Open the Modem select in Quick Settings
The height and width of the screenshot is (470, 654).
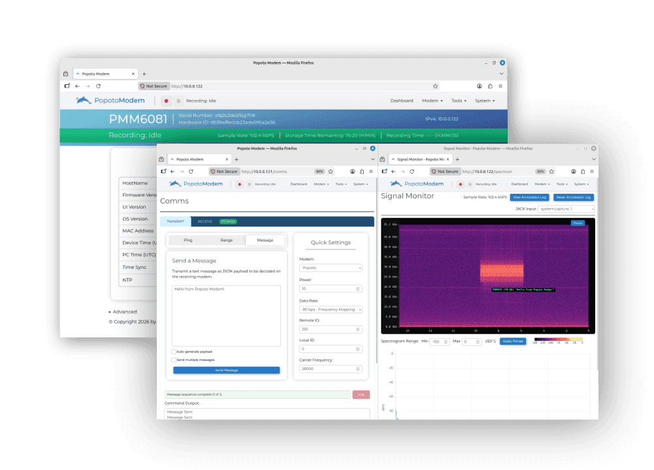click(x=331, y=268)
